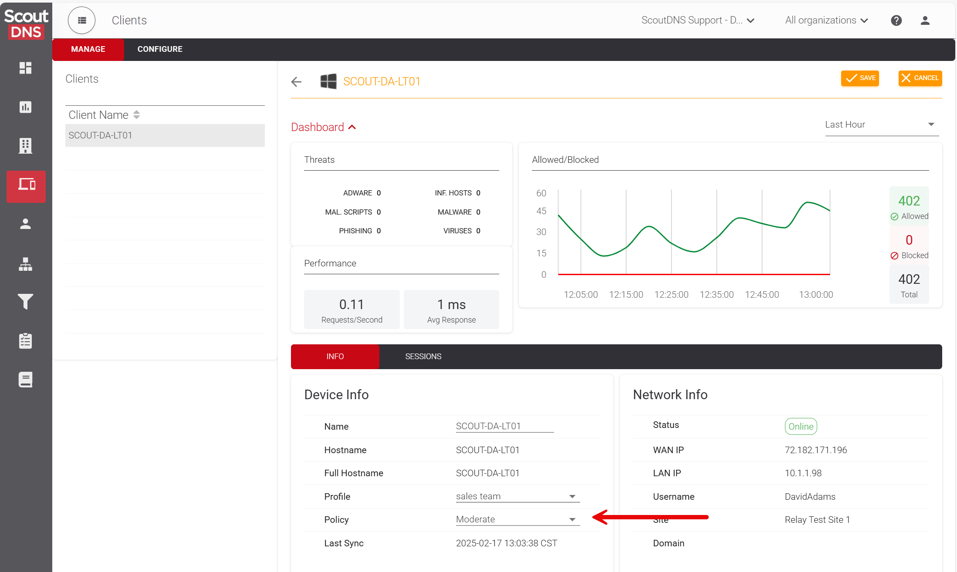Click the 1 ms Avg Response card

[451, 310]
